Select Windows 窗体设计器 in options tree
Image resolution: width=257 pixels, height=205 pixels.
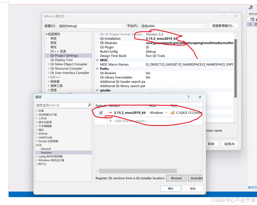[51, 160]
